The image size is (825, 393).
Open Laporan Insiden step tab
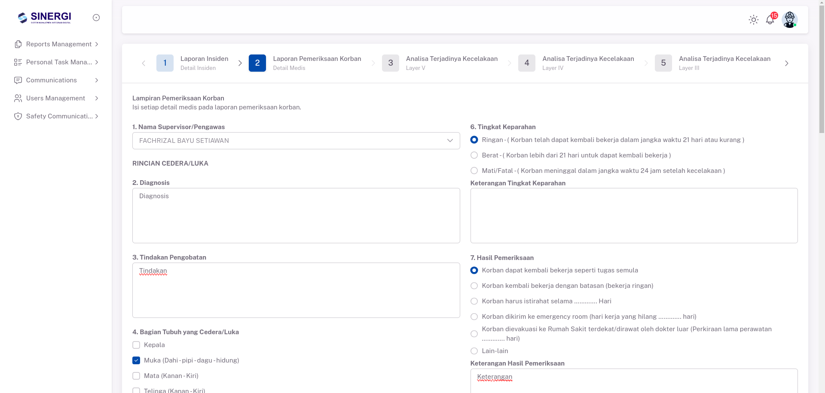click(192, 63)
